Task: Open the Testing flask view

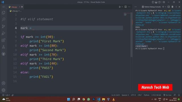Action: [x=3, y=47]
